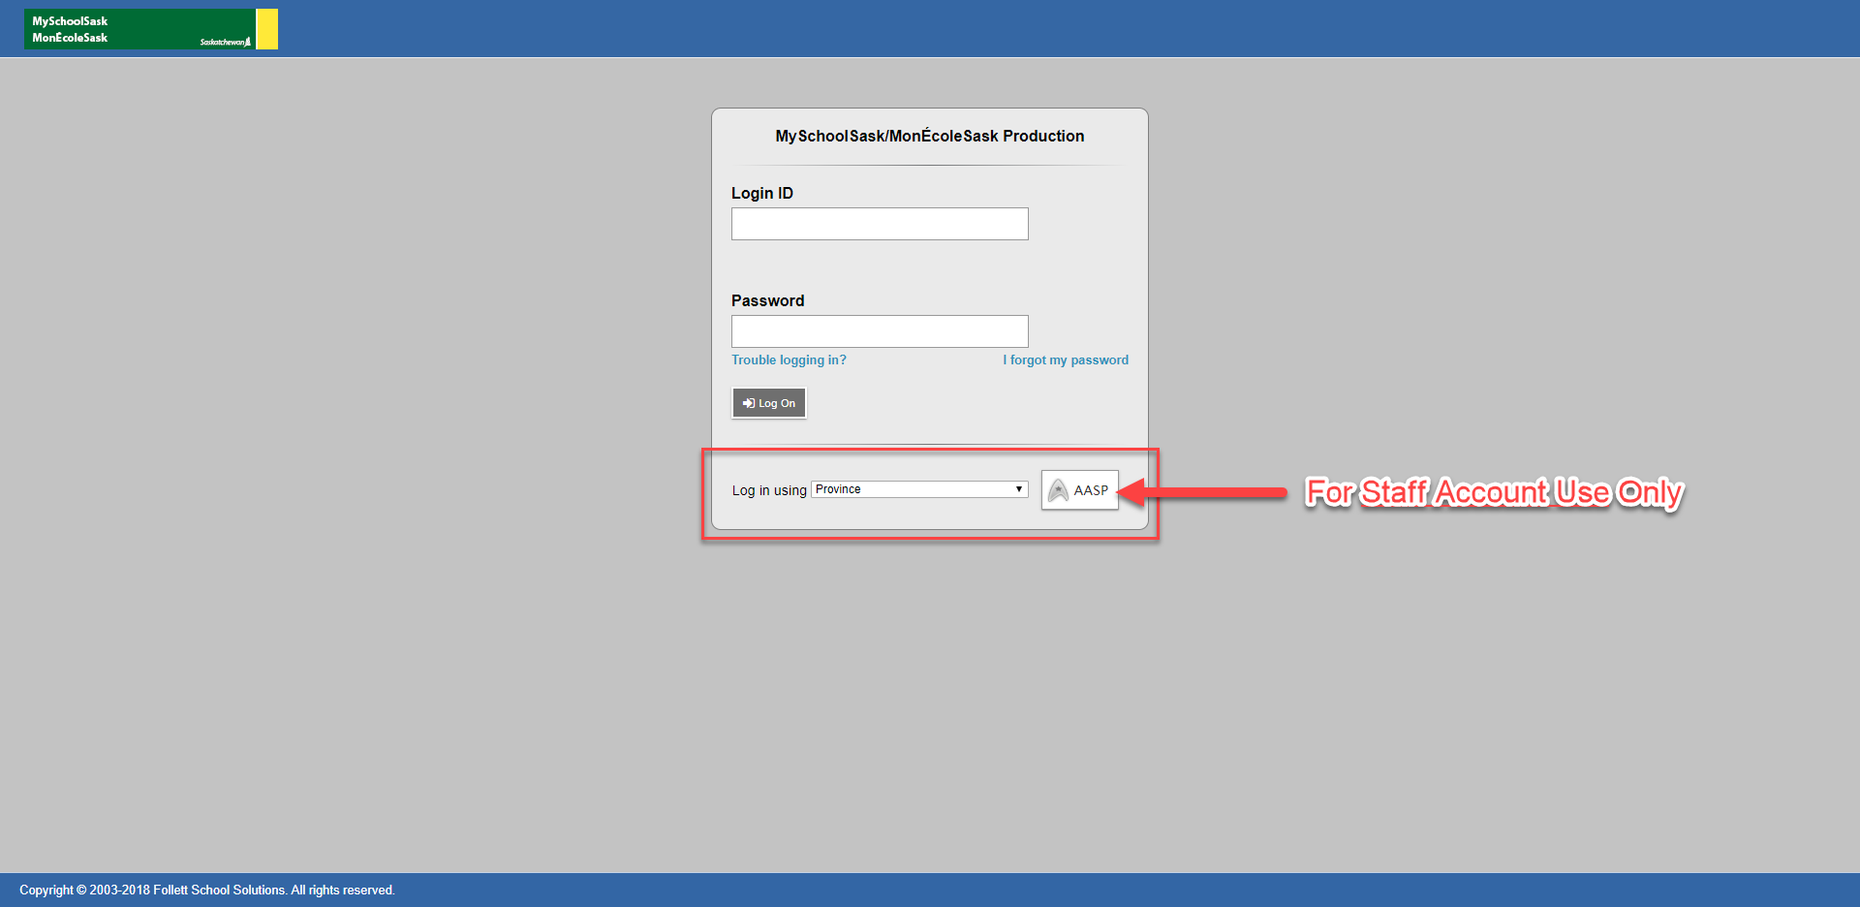
Task: Click the Log On button
Action: click(x=769, y=403)
